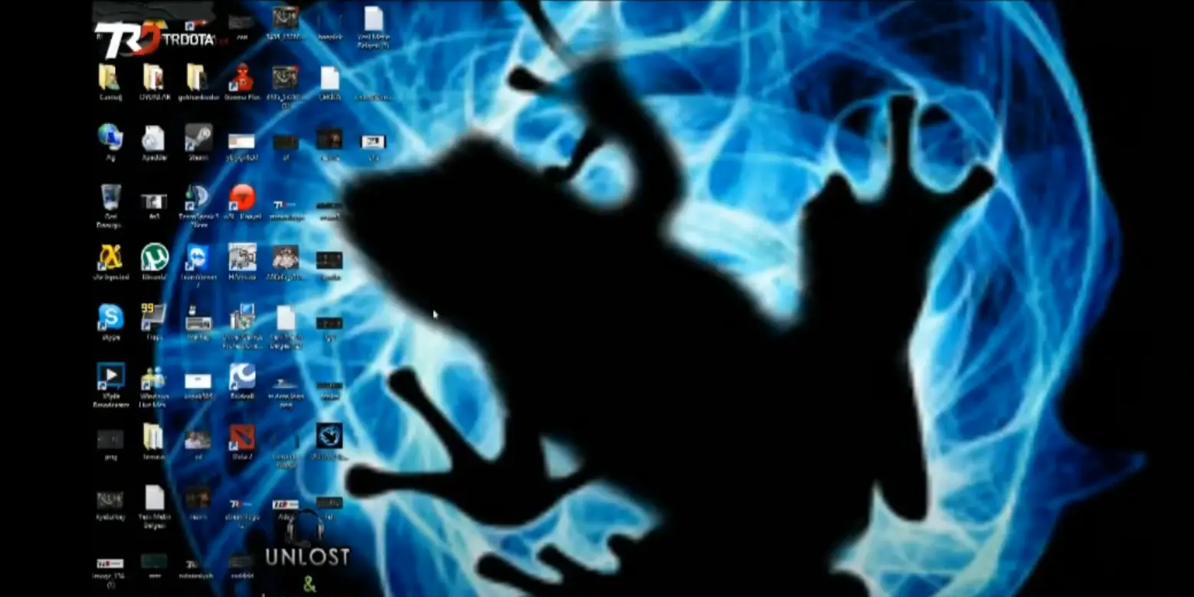Open the TeamViewer 7 shortcut

198,258
